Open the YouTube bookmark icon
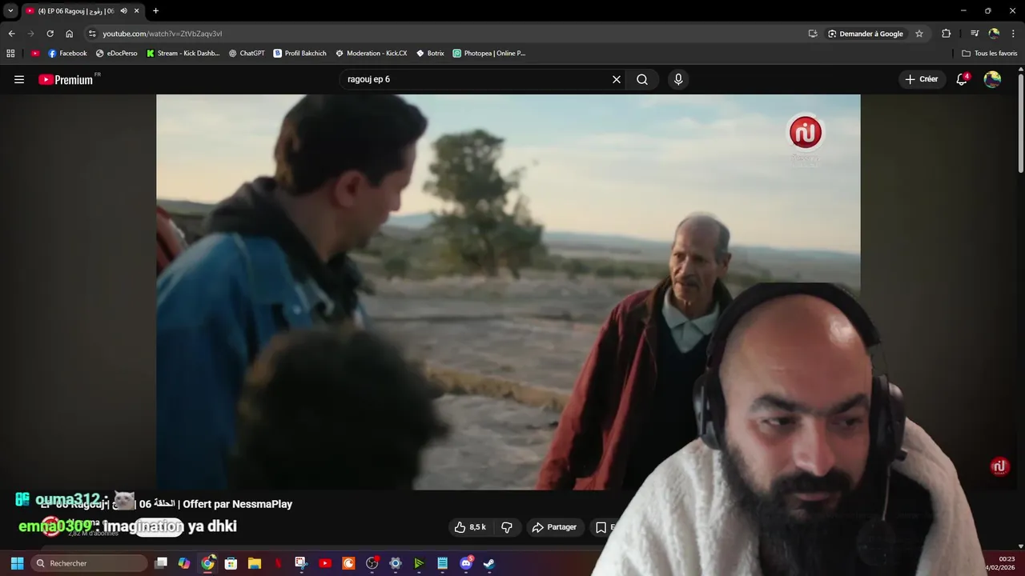The height and width of the screenshot is (576, 1025). pyautogui.click(x=35, y=54)
